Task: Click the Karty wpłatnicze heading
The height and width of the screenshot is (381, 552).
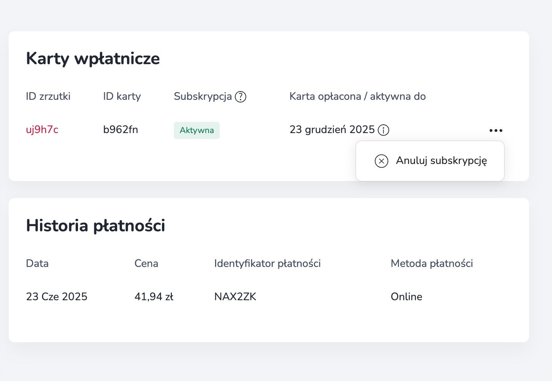Action: click(93, 59)
